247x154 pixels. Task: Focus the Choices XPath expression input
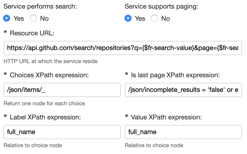pos(62,90)
